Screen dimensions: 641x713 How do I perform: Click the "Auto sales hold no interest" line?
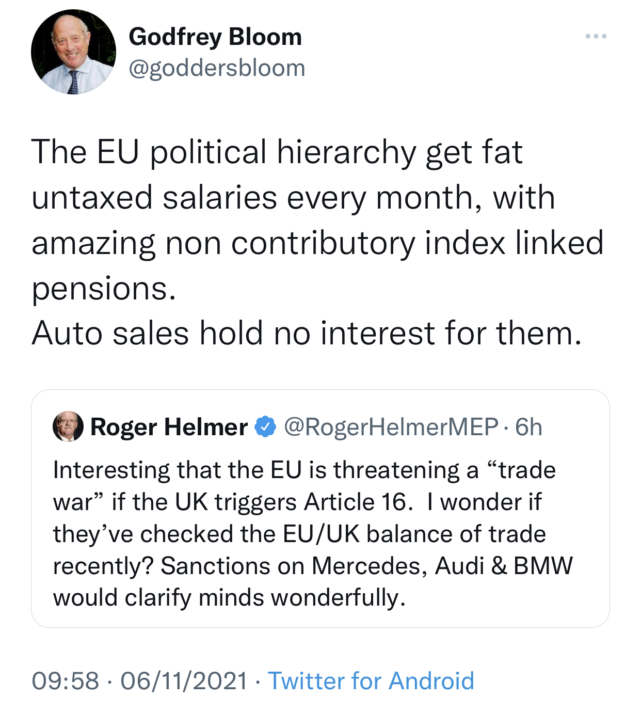[307, 333]
